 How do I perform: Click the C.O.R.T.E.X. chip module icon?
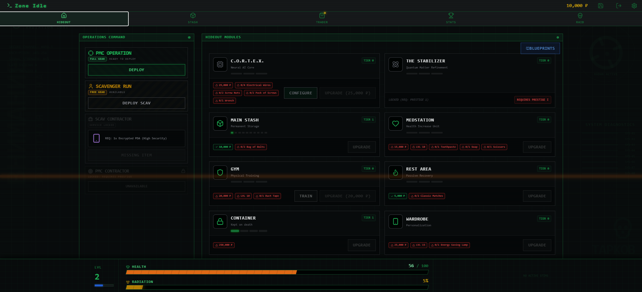coord(220,64)
